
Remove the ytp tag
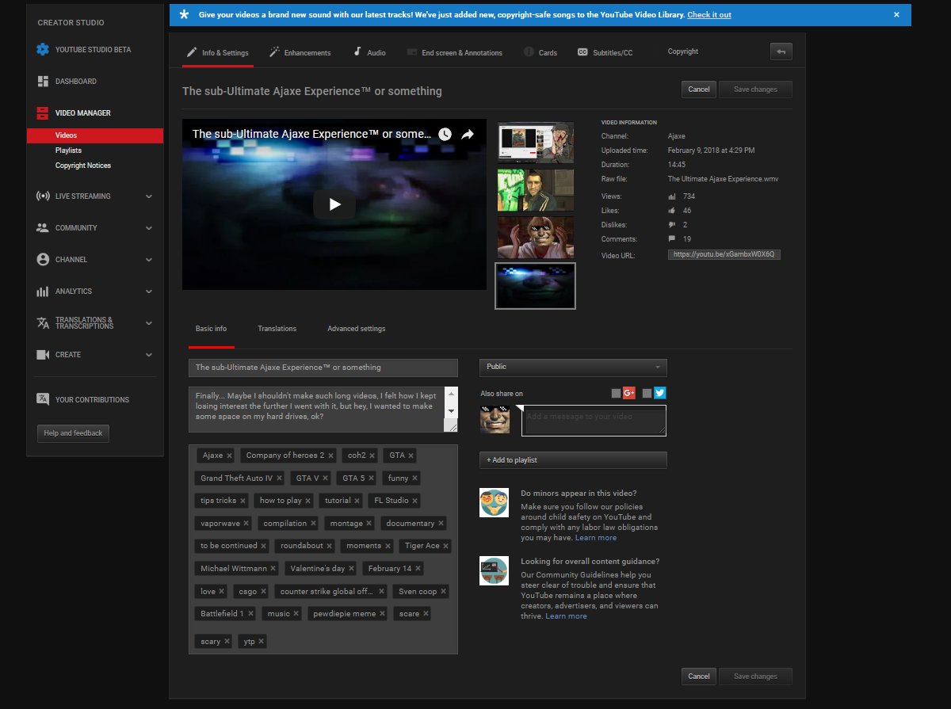pyautogui.click(x=262, y=642)
